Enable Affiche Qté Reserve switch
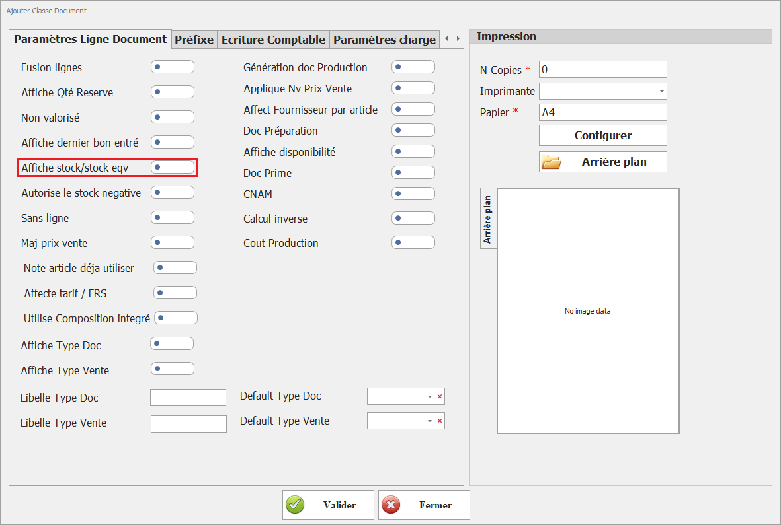This screenshot has height=525, width=781. click(x=173, y=92)
